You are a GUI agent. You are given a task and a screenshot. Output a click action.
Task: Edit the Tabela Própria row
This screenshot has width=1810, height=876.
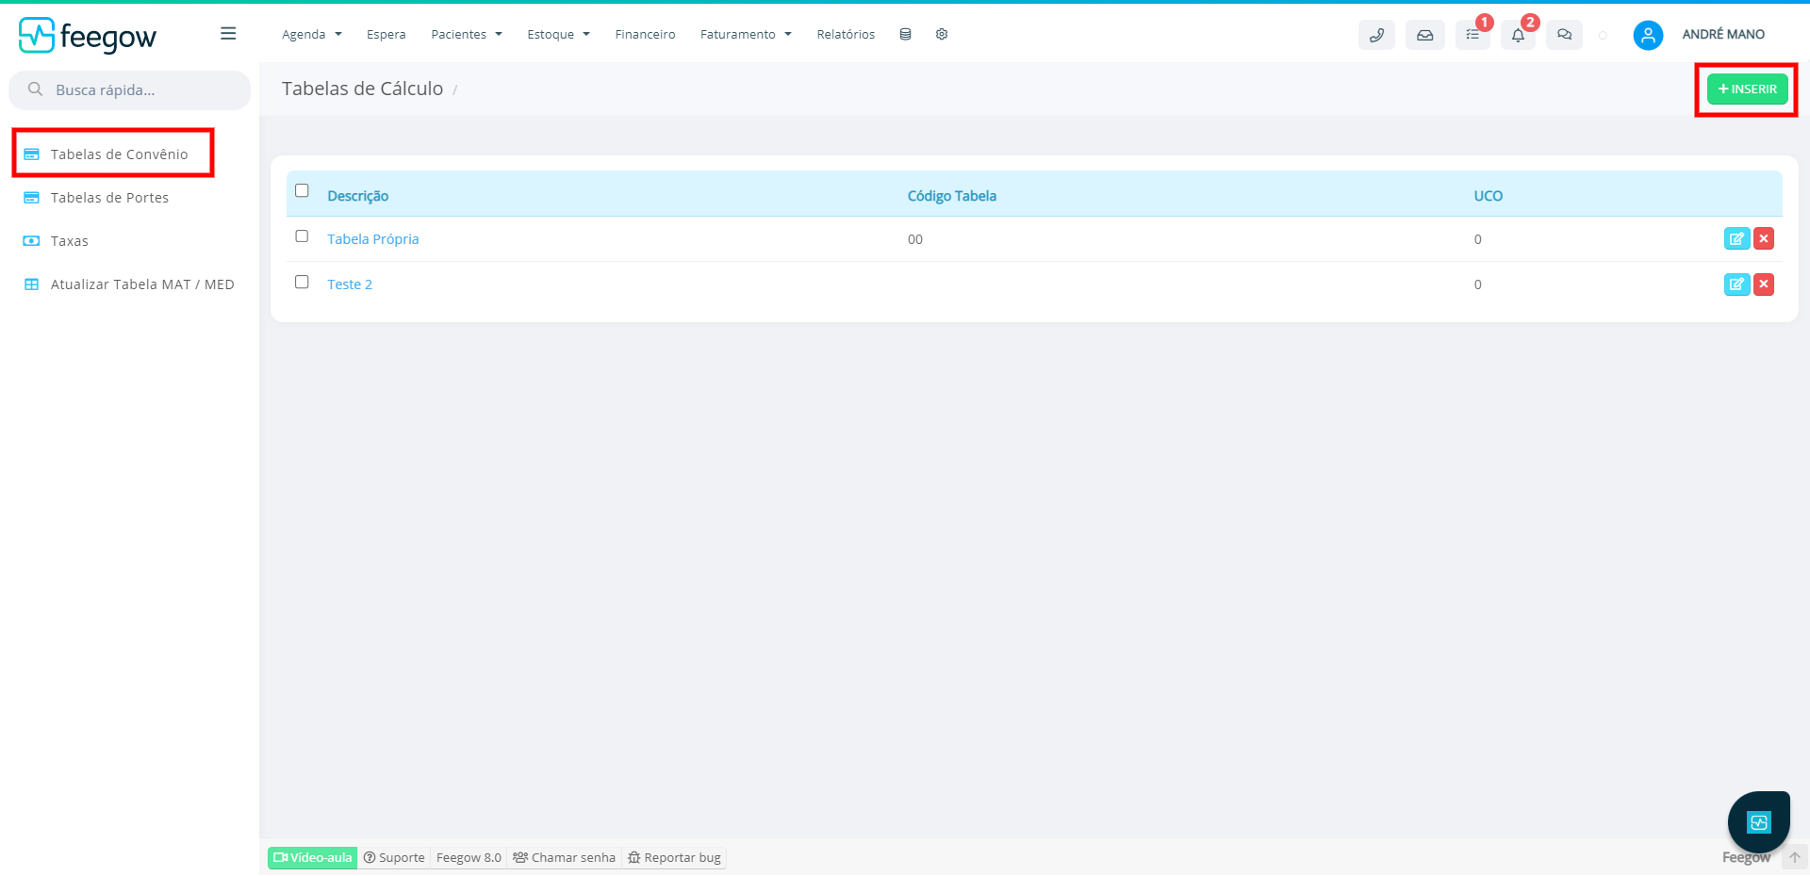point(1736,239)
